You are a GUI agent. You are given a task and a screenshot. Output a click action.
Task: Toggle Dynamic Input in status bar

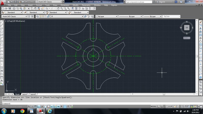click(x=58, y=106)
